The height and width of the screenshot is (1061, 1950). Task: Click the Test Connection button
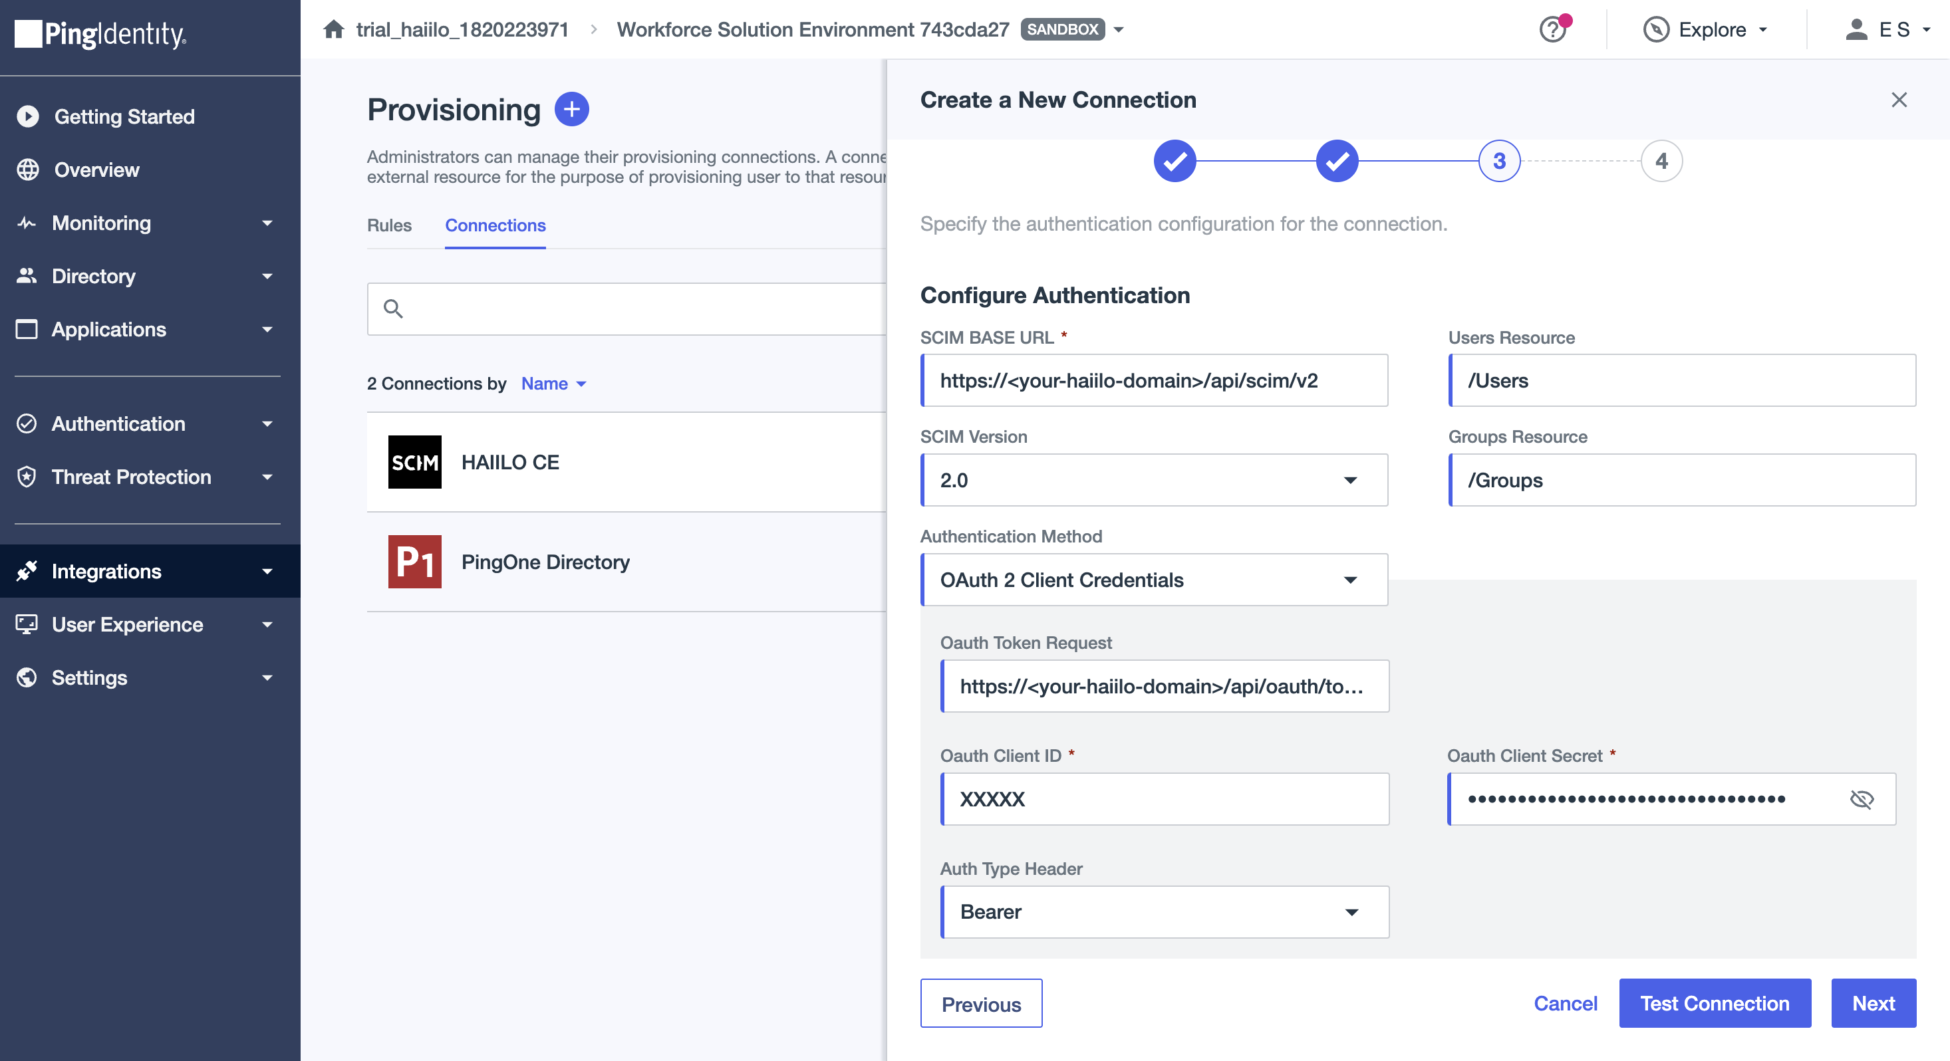pos(1715,1003)
